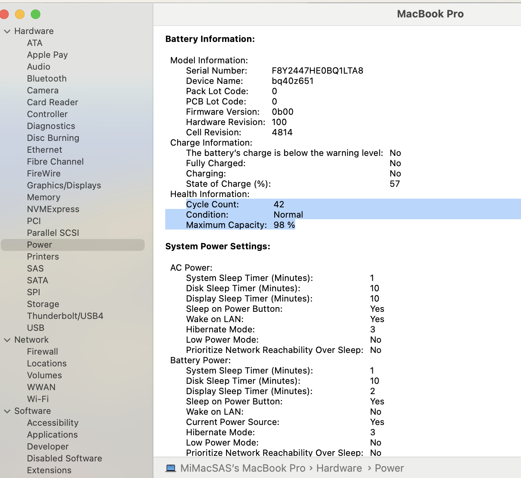Collapse the Network section chevron

pos(7,340)
